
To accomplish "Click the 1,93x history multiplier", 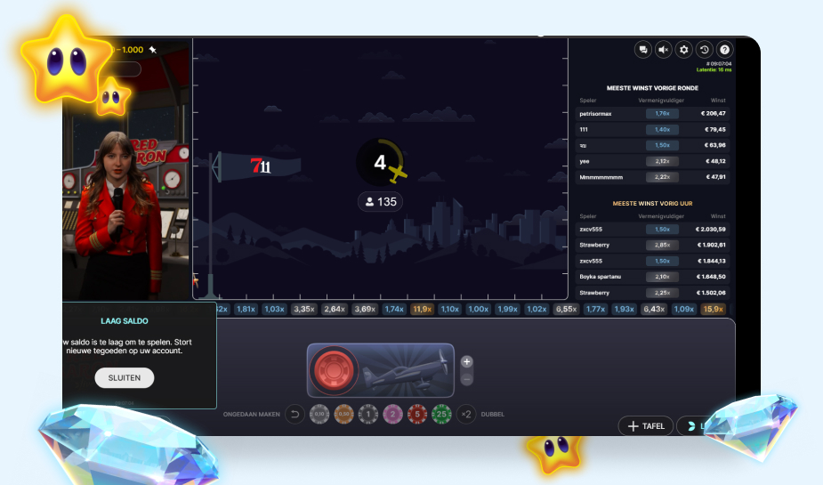I will tap(624, 309).
